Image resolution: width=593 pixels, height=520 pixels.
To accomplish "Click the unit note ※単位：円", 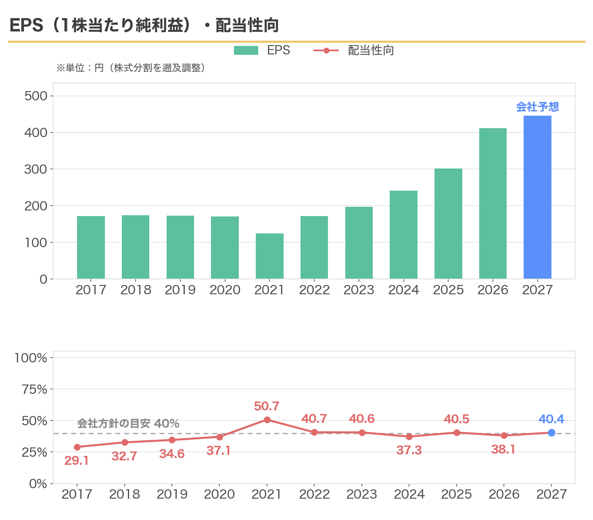I will pyautogui.click(x=132, y=68).
